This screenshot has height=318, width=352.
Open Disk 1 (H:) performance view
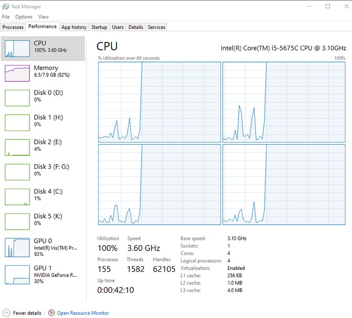pyautogui.click(x=43, y=123)
